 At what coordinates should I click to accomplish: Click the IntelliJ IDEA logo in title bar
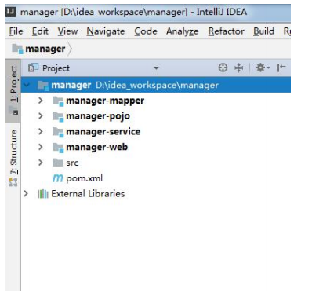(x=11, y=12)
